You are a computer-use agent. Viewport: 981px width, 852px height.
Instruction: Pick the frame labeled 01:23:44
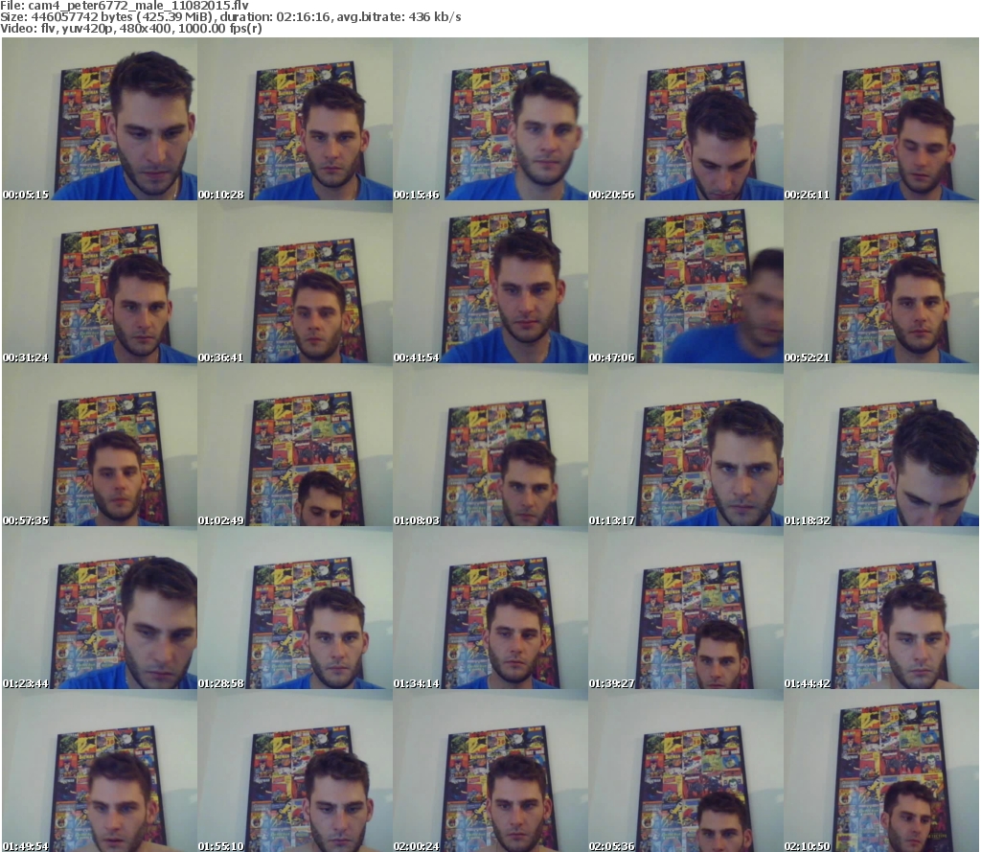100,608
